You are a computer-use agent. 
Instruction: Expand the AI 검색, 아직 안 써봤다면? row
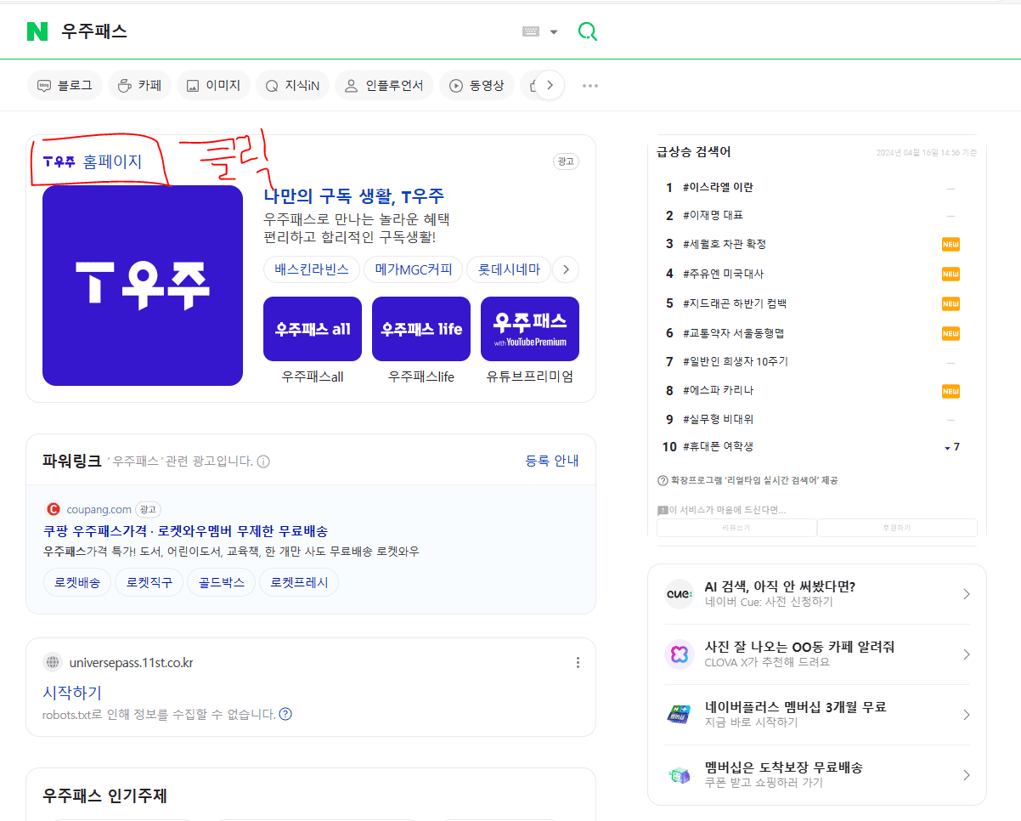[x=817, y=594]
